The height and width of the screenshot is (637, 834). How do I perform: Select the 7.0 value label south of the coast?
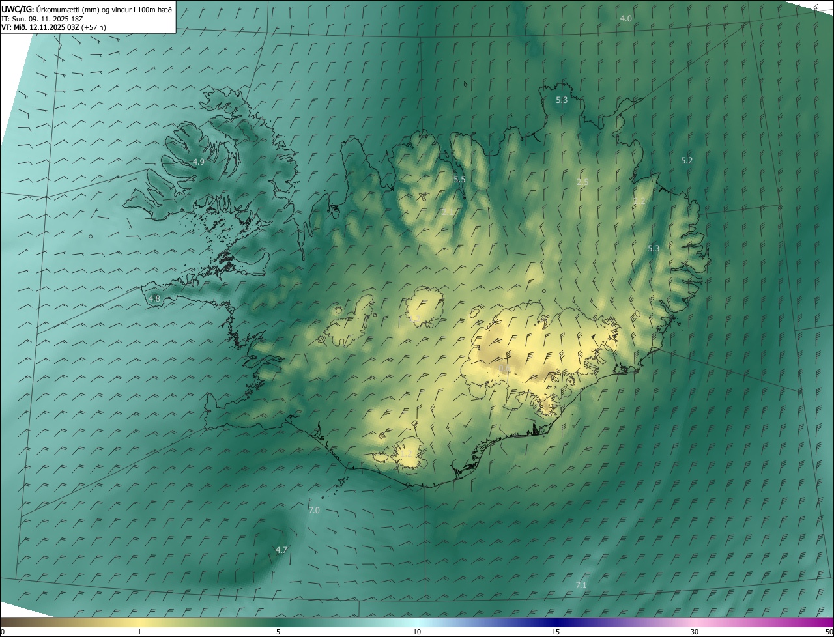coord(314,511)
